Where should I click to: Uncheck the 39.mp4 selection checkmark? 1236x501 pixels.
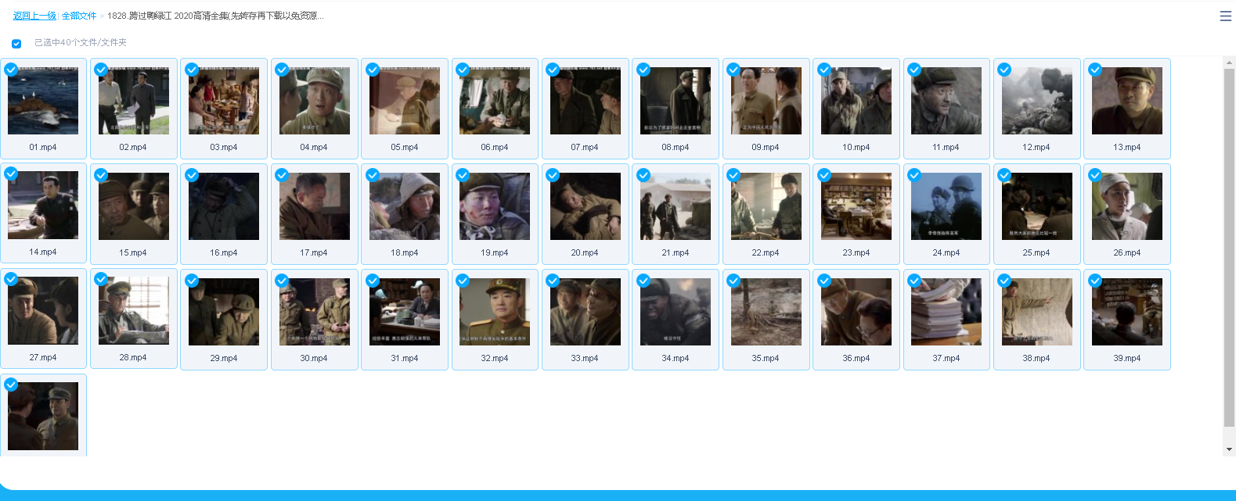point(1095,281)
